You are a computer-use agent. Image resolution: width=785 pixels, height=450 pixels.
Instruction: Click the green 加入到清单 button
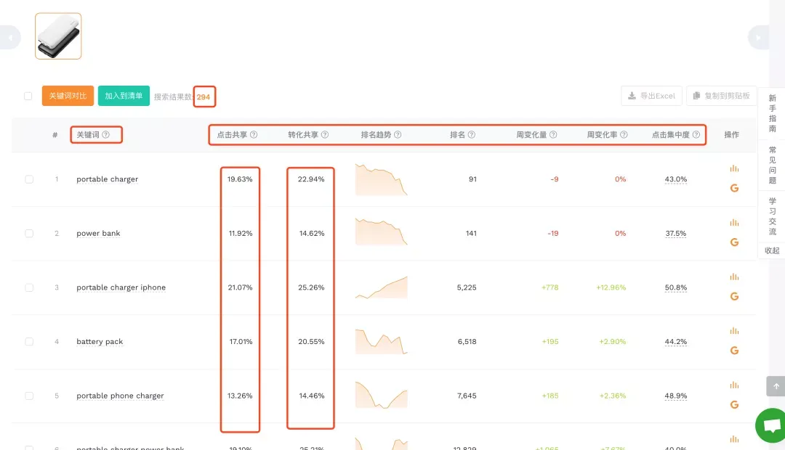pos(124,96)
